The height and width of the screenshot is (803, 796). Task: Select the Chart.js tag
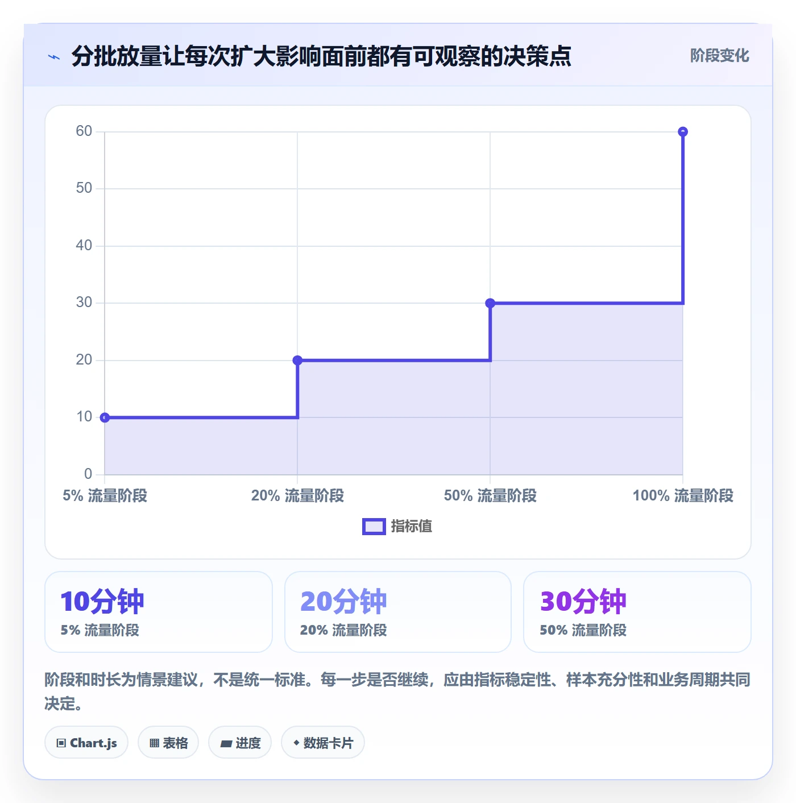click(x=86, y=742)
